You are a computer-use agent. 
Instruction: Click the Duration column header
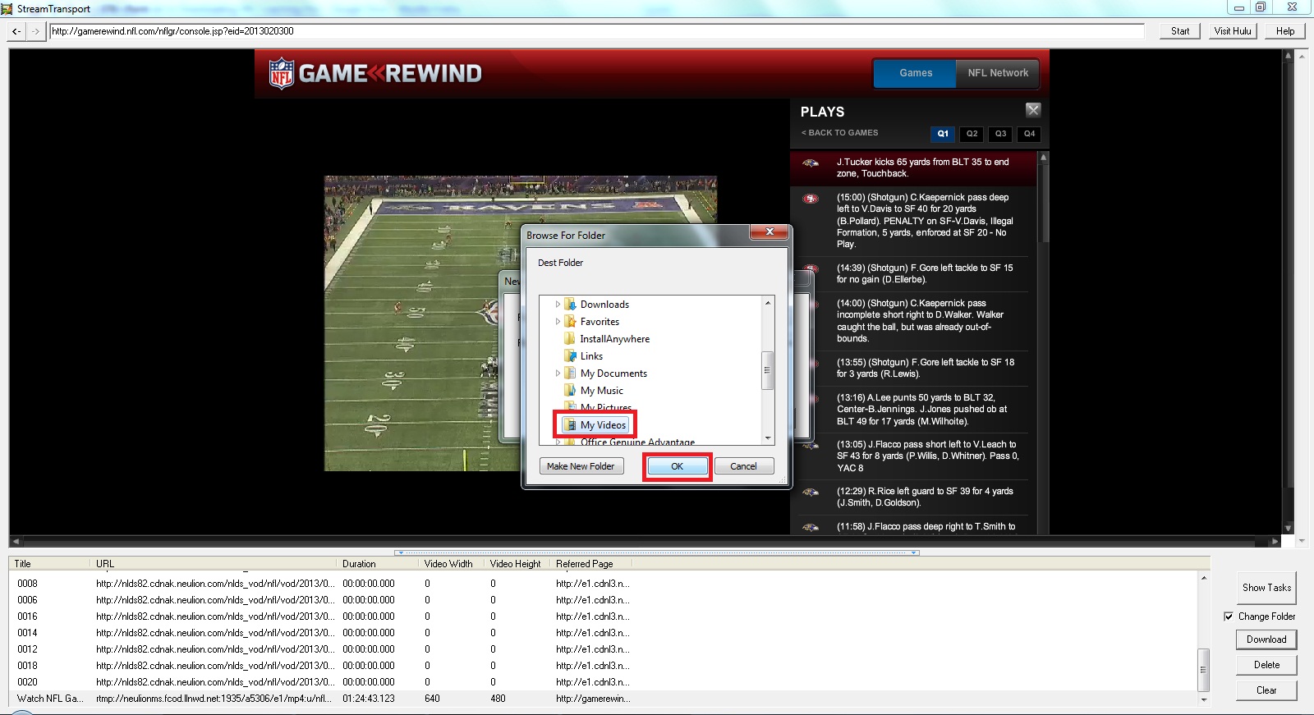[x=379, y=564]
